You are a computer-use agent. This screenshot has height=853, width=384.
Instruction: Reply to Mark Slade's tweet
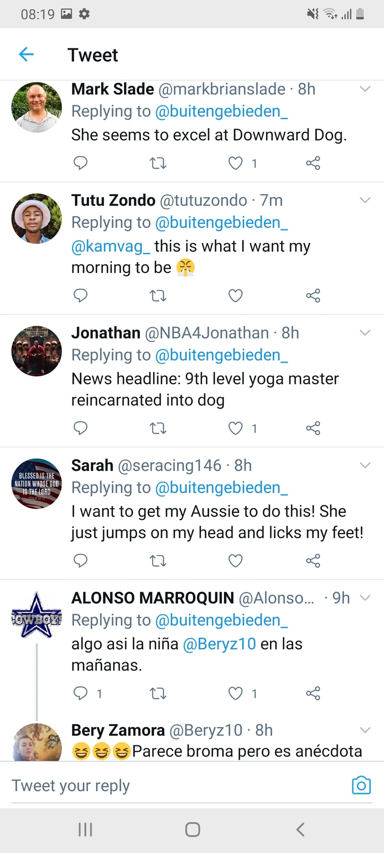point(81,163)
